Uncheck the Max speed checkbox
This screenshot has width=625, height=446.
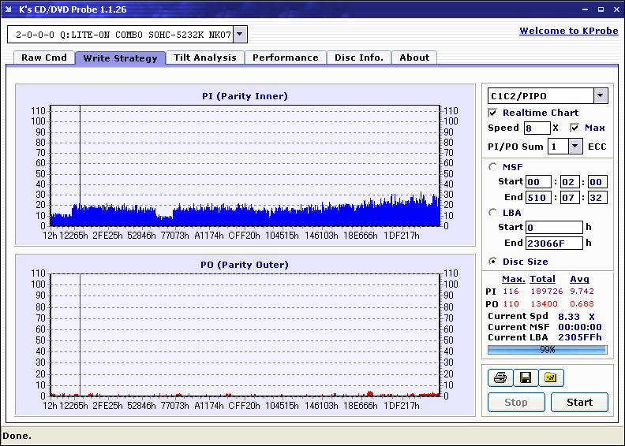click(x=574, y=128)
